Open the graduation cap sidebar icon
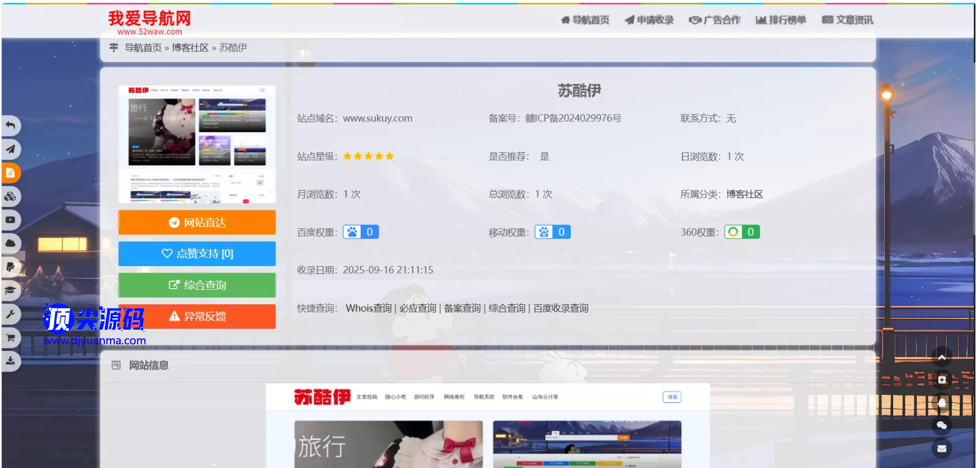 10,290
